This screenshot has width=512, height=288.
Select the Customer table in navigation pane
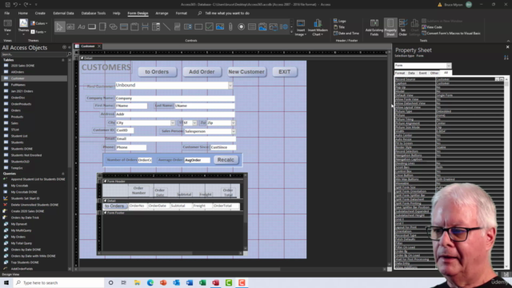click(x=34, y=78)
